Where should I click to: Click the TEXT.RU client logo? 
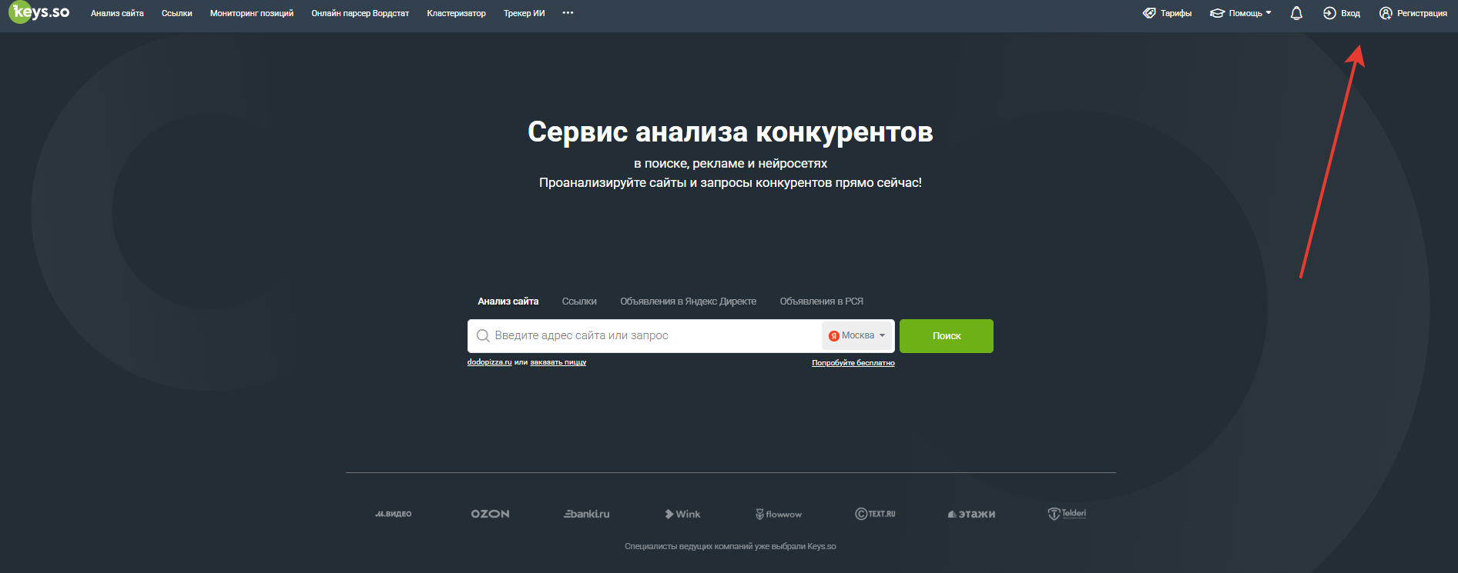click(x=875, y=514)
